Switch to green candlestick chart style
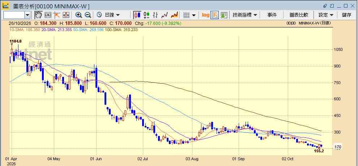The width and height of the screenshot is (358, 166). point(146,15)
